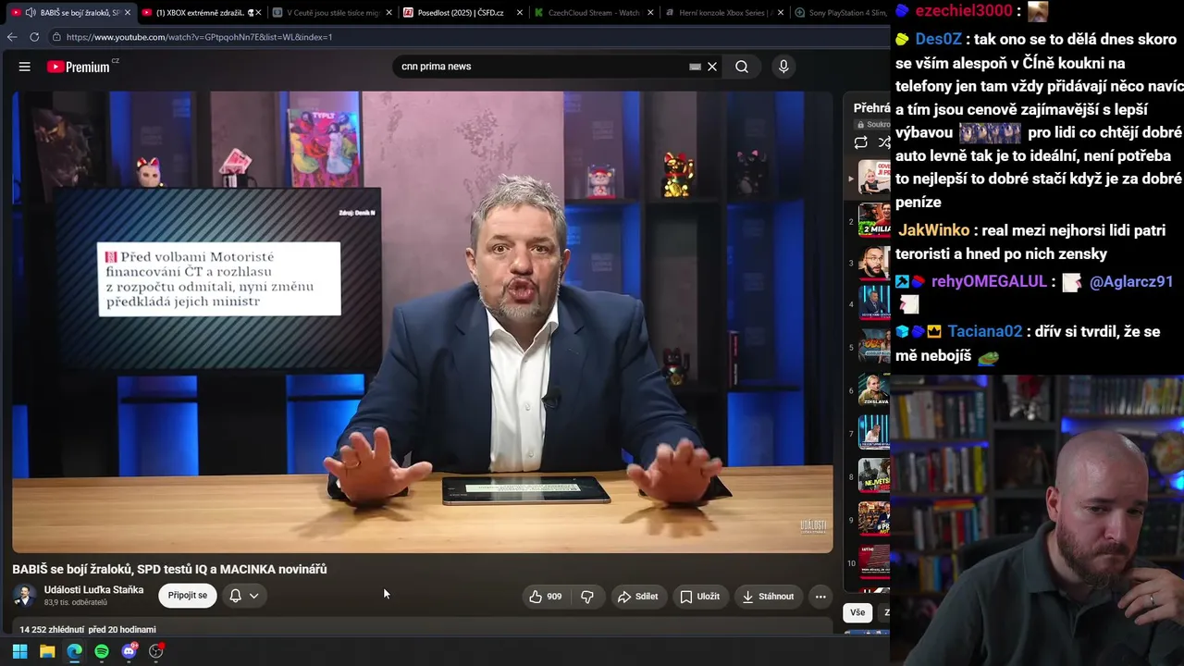This screenshot has width=1184, height=666.
Task: Open OBS Studio from the taskbar
Action: (x=156, y=651)
